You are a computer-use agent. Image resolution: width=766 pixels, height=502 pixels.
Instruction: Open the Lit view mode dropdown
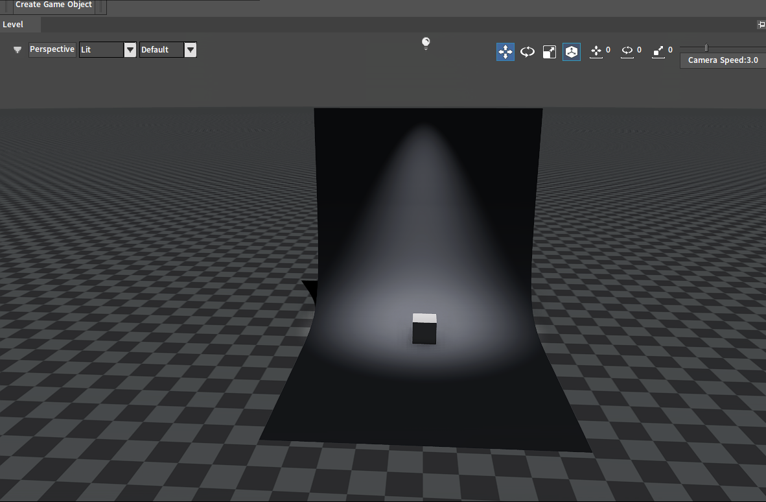(x=108, y=49)
